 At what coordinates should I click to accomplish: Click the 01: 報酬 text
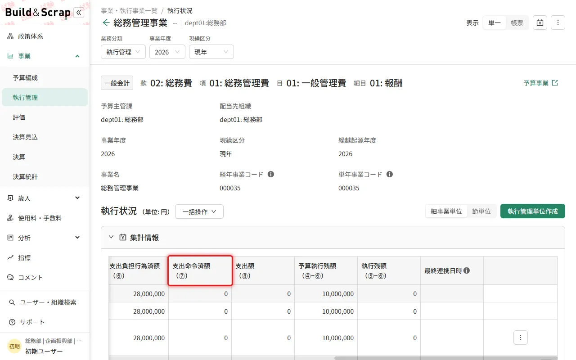click(x=386, y=83)
